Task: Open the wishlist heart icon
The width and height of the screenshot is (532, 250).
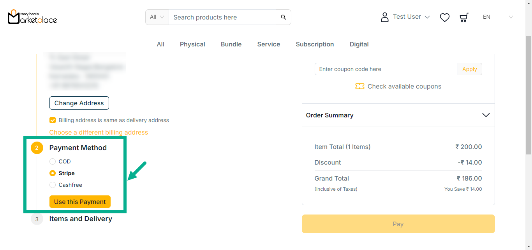Action: [444, 17]
